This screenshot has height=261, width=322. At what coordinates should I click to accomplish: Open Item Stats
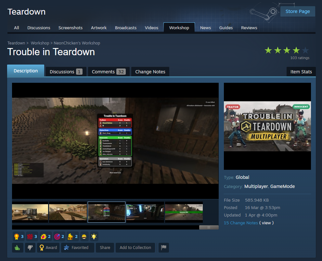(301, 72)
